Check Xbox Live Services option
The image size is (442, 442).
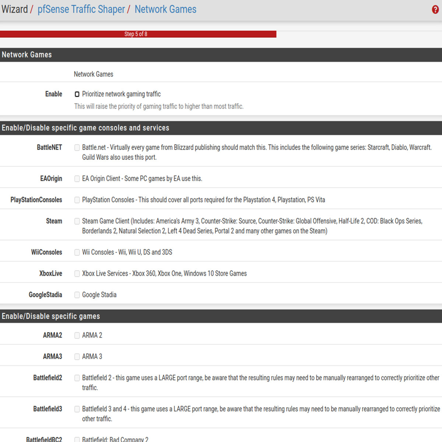(77, 274)
